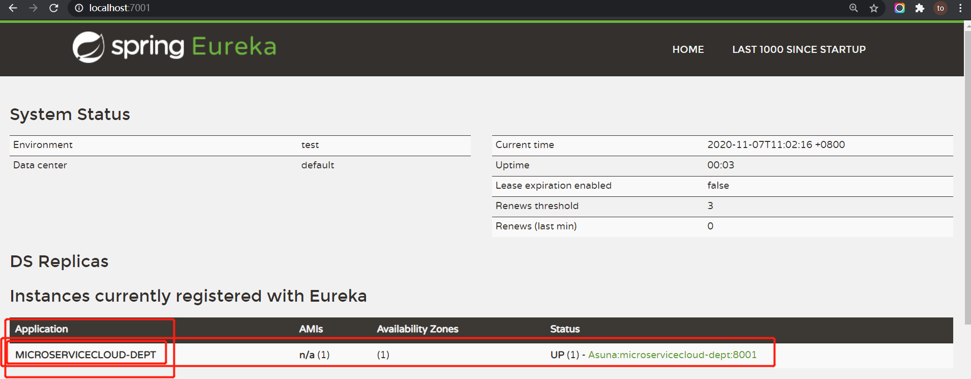The height and width of the screenshot is (379, 971).
Task: Click the Status column header
Action: pos(565,329)
